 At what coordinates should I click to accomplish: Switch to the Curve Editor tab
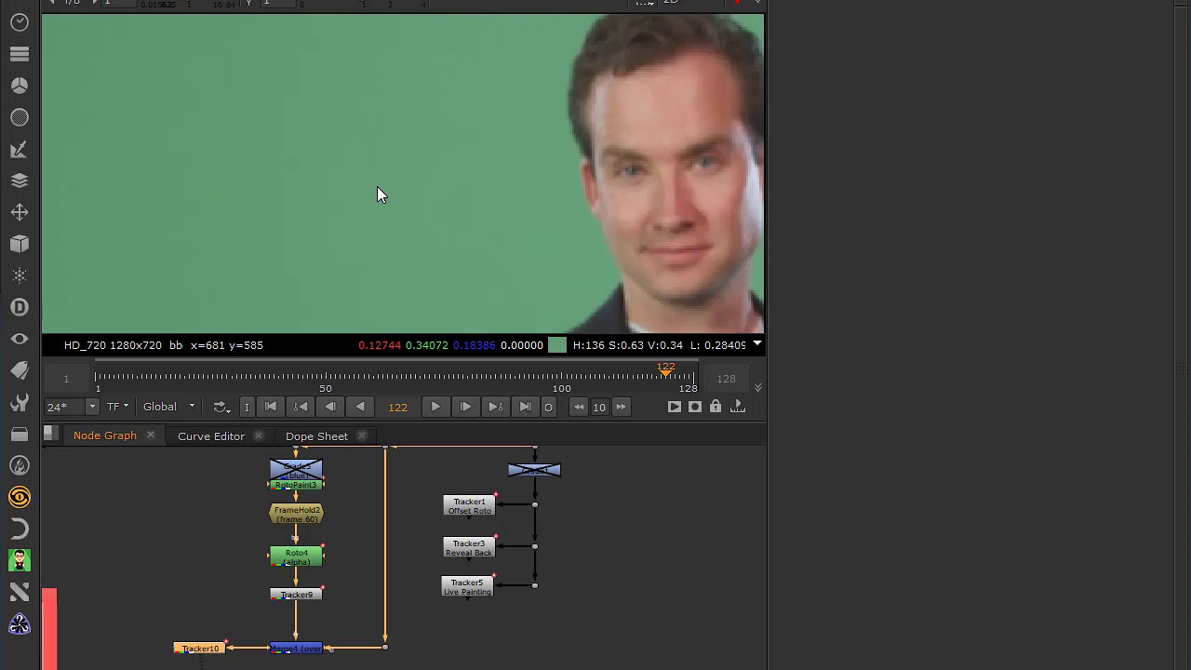[x=211, y=435]
